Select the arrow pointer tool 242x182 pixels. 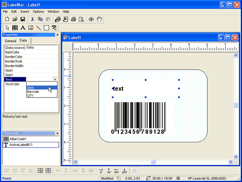(x=7, y=28)
